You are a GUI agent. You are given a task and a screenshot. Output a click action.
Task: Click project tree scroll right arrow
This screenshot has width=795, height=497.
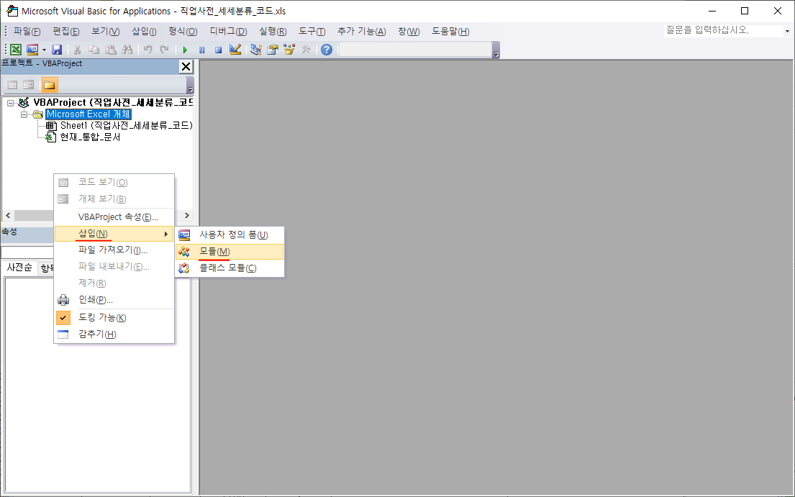click(x=186, y=216)
